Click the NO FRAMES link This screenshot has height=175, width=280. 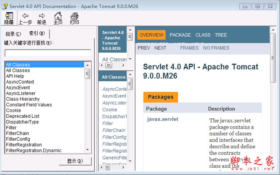(x=216, y=48)
